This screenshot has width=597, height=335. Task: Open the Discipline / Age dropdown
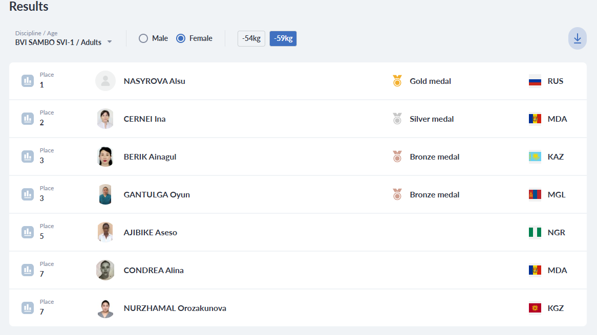[x=58, y=42]
